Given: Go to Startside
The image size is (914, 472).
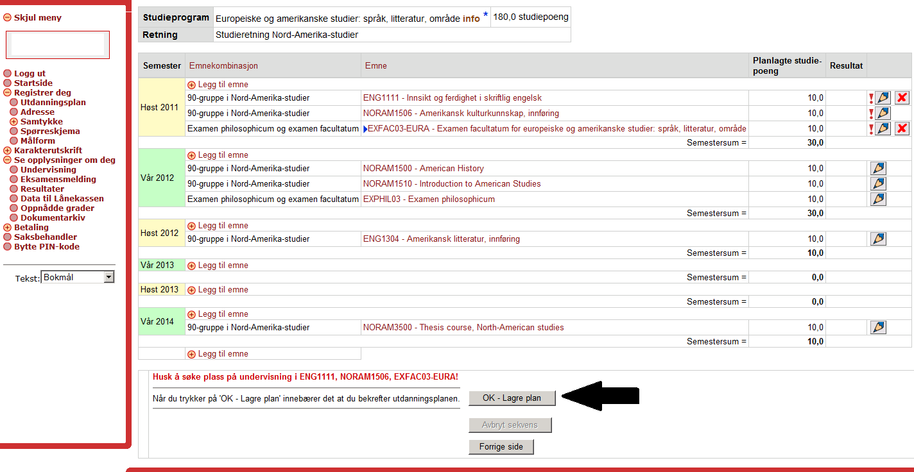Looking at the screenshot, I should click(x=33, y=83).
